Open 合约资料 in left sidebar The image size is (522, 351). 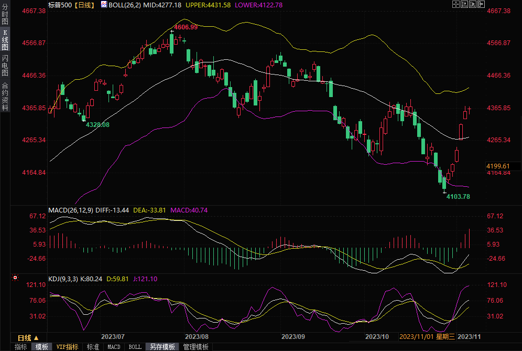coord(5,96)
